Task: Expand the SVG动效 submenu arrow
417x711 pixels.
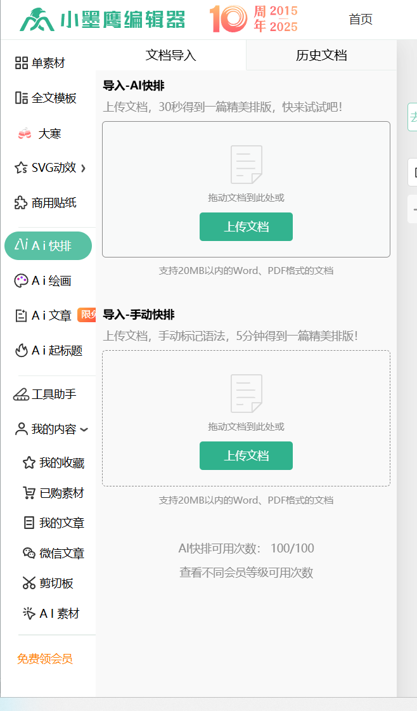Action: pyautogui.click(x=84, y=168)
